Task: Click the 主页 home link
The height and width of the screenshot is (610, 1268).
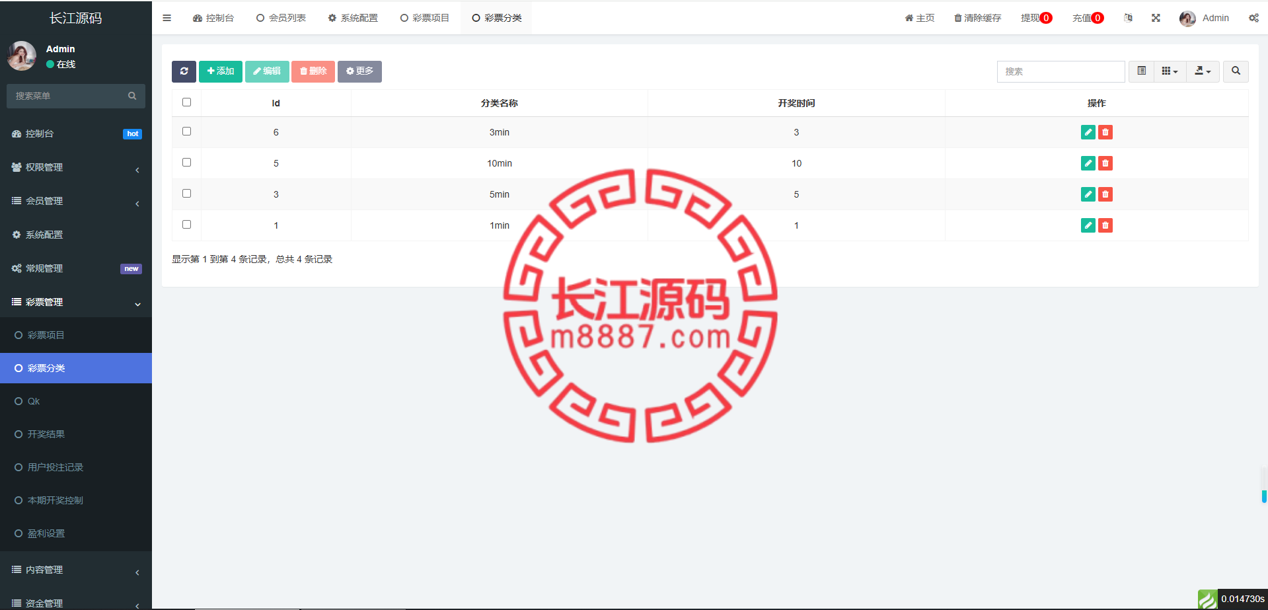Action: pyautogui.click(x=920, y=18)
